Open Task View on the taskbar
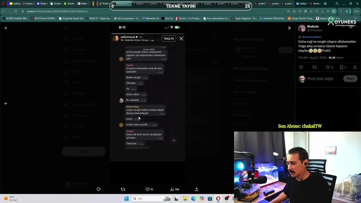The height and width of the screenshot is (203, 361). [x=176, y=198]
